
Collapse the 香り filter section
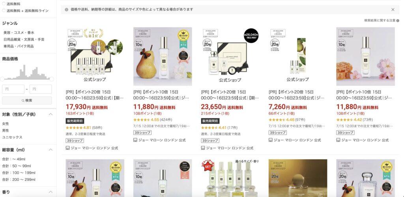click(x=51, y=192)
